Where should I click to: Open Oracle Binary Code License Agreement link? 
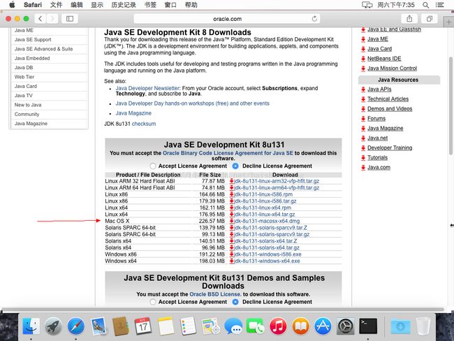click(x=228, y=153)
